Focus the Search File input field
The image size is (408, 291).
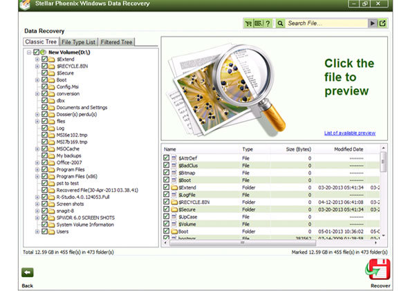tap(326, 24)
